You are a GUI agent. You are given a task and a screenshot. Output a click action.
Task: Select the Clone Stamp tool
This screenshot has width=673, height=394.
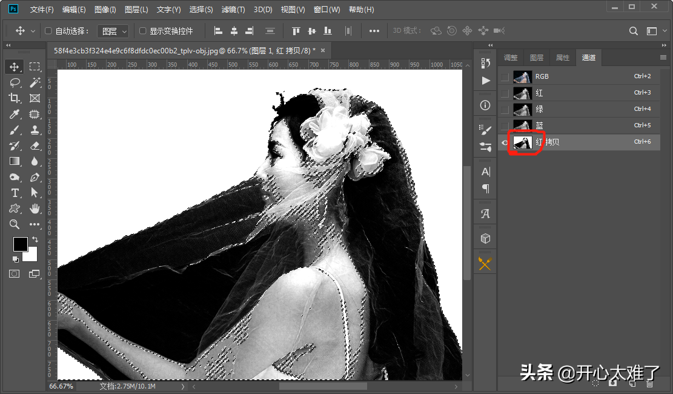coord(35,130)
